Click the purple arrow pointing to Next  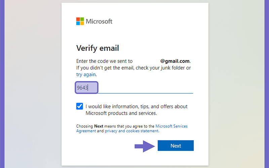click(x=145, y=146)
